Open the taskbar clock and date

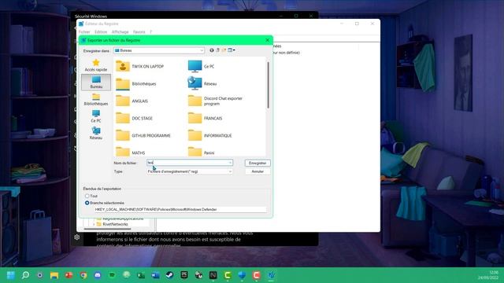[488, 275]
